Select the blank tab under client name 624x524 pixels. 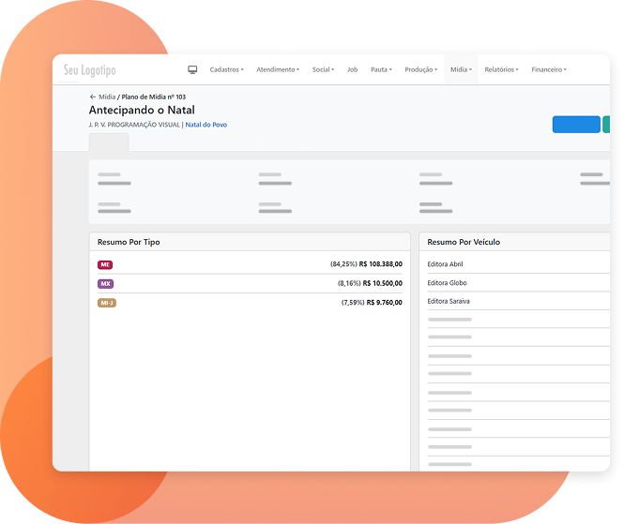click(x=109, y=142)
